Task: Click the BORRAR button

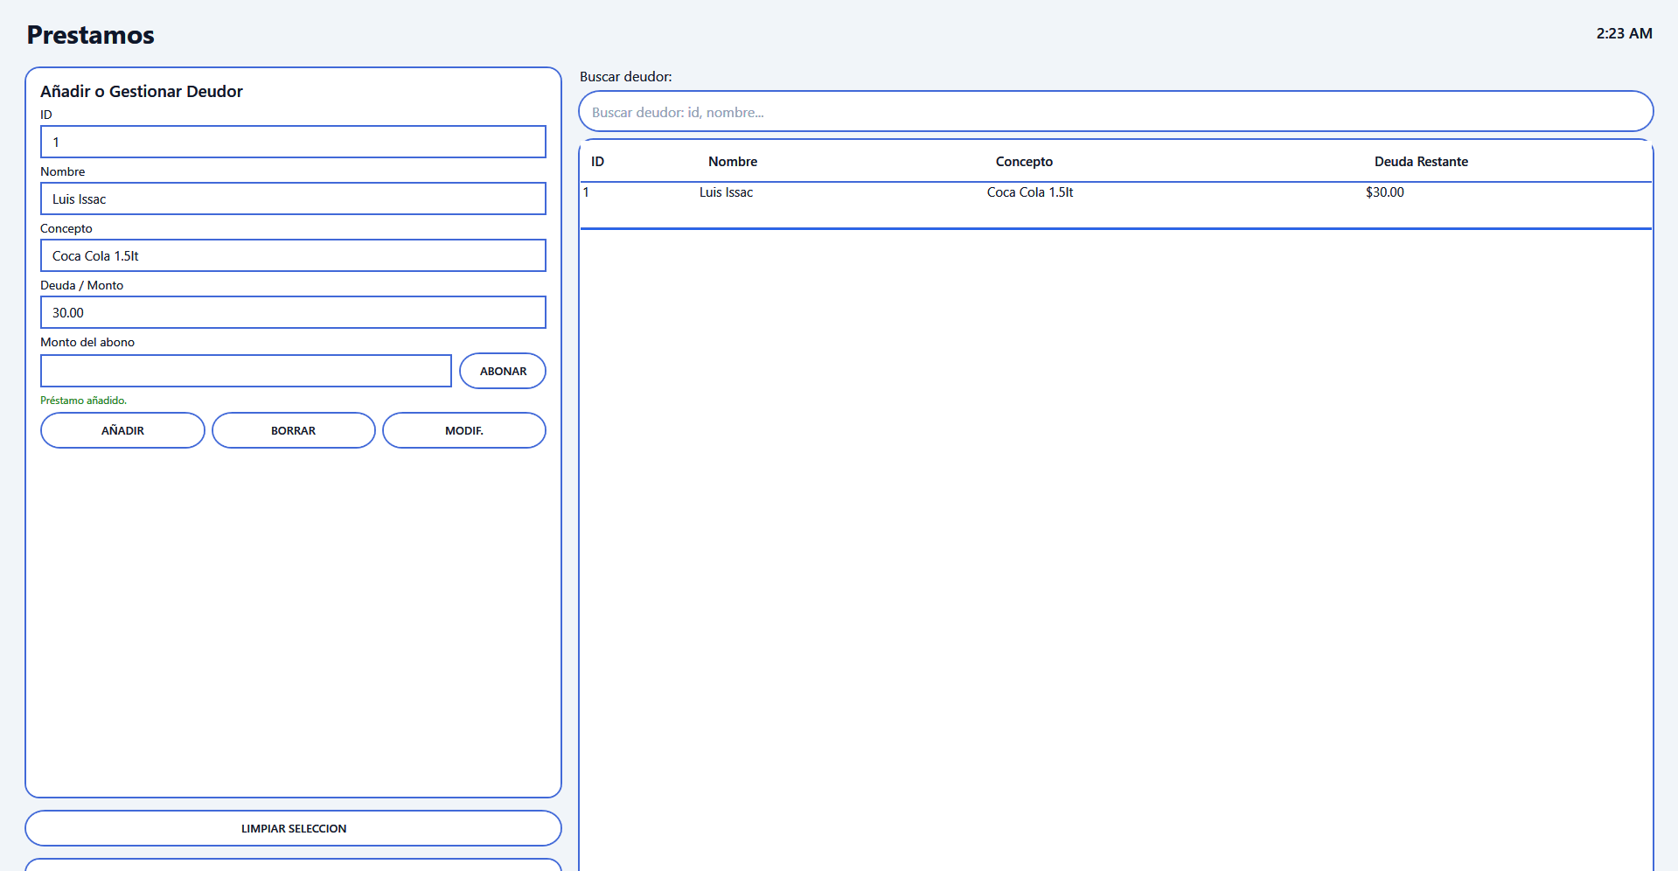Action: click(294, 430)
